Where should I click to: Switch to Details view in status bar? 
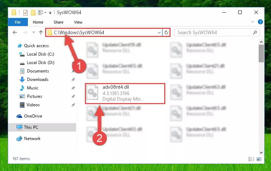(x=251, y=159)
